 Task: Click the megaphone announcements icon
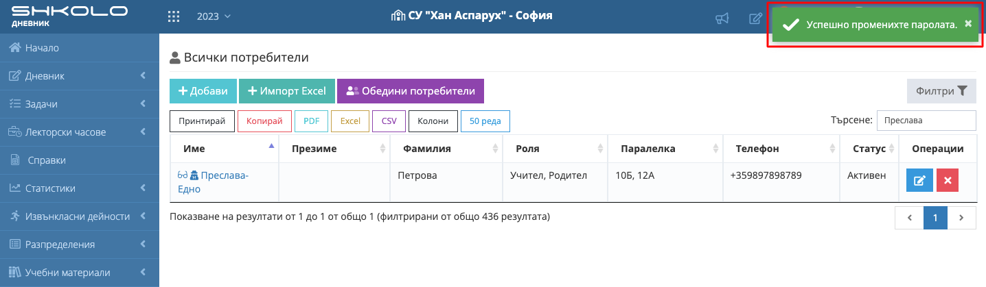tap(722, 18)
